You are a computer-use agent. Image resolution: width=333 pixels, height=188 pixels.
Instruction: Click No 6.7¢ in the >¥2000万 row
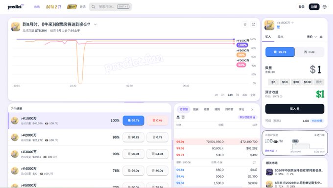[x=157, y=137]
